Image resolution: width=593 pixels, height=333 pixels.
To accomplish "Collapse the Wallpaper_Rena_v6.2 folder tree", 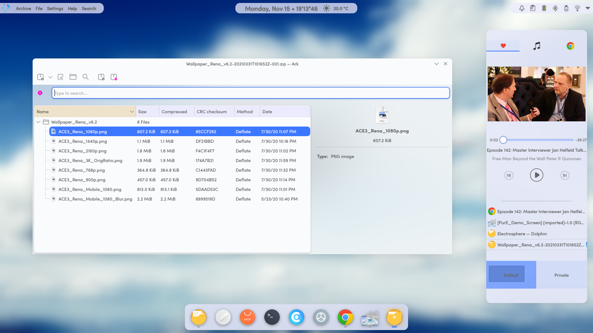I will [38, 122].
